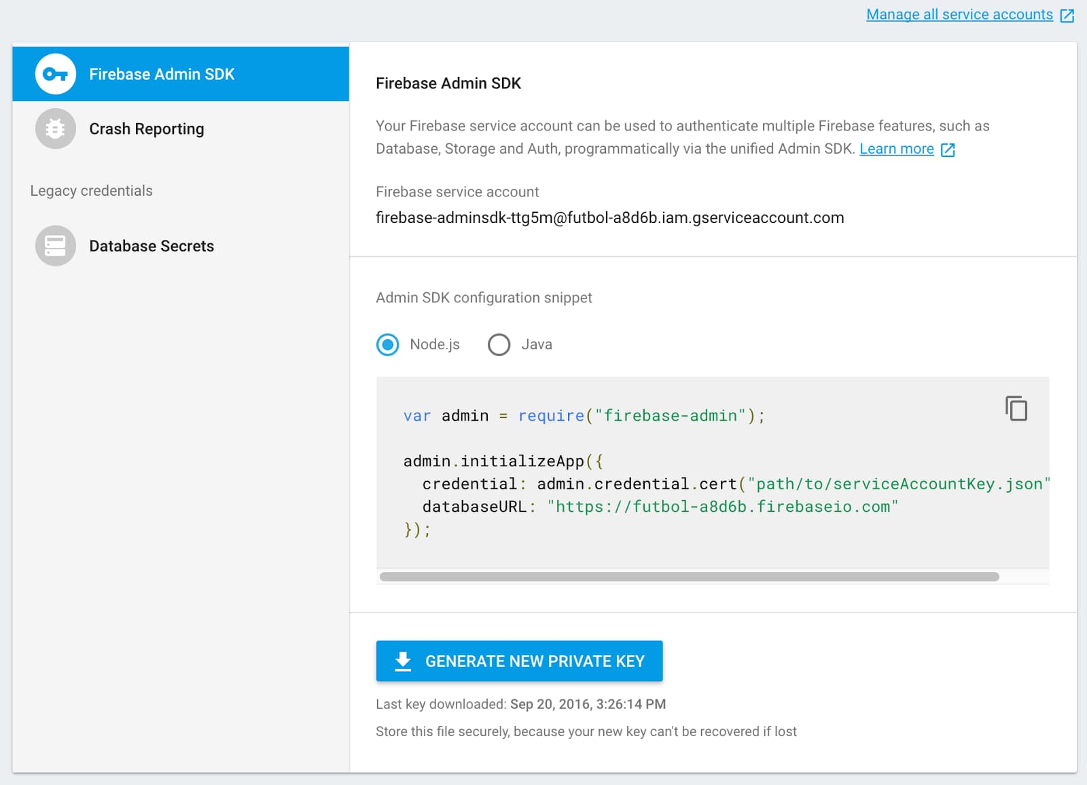Screen dimensions: 1087x785
Task: Click the database icon beside Database Secrets
Action: click(55, 245)
